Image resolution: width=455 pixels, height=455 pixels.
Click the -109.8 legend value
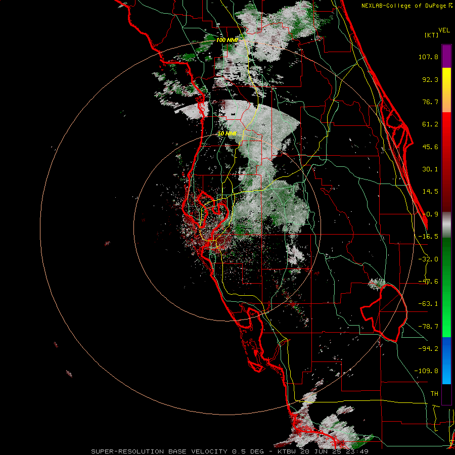[426, 371]
